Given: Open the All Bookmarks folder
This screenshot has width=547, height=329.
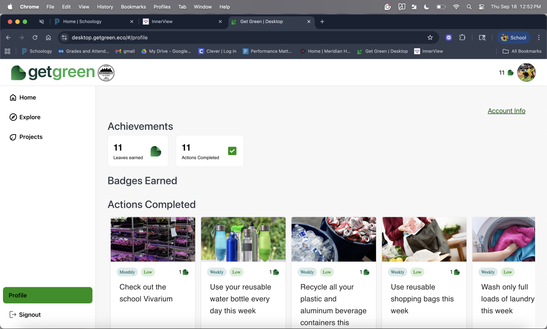Looking at the screenshot, I should 522,51.
